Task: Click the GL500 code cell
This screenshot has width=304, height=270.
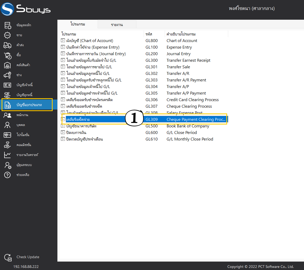Action: pos(152,126)
